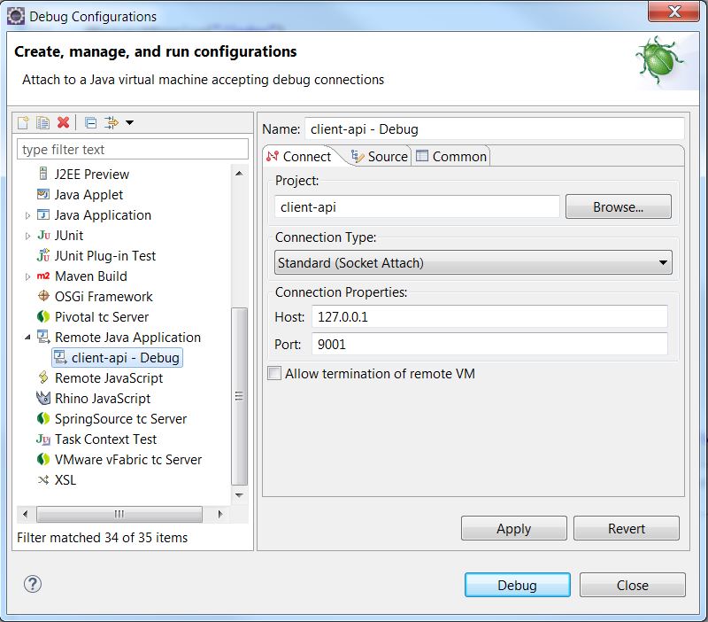Click the Revert button
Screen dimensions: 708x622
tap(627, 528)
